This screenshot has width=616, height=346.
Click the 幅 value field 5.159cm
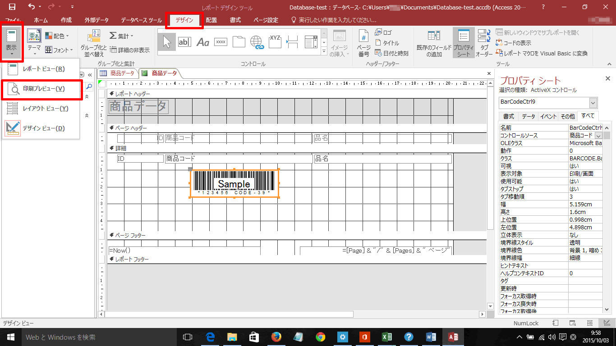pos(585,204)
